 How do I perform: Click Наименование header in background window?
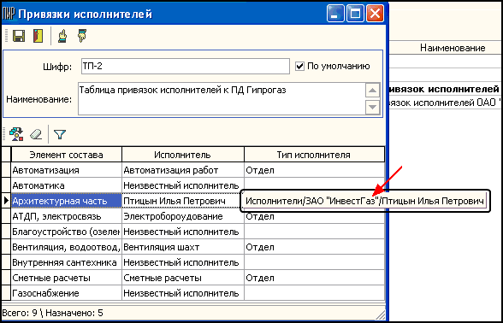point(453,48)
